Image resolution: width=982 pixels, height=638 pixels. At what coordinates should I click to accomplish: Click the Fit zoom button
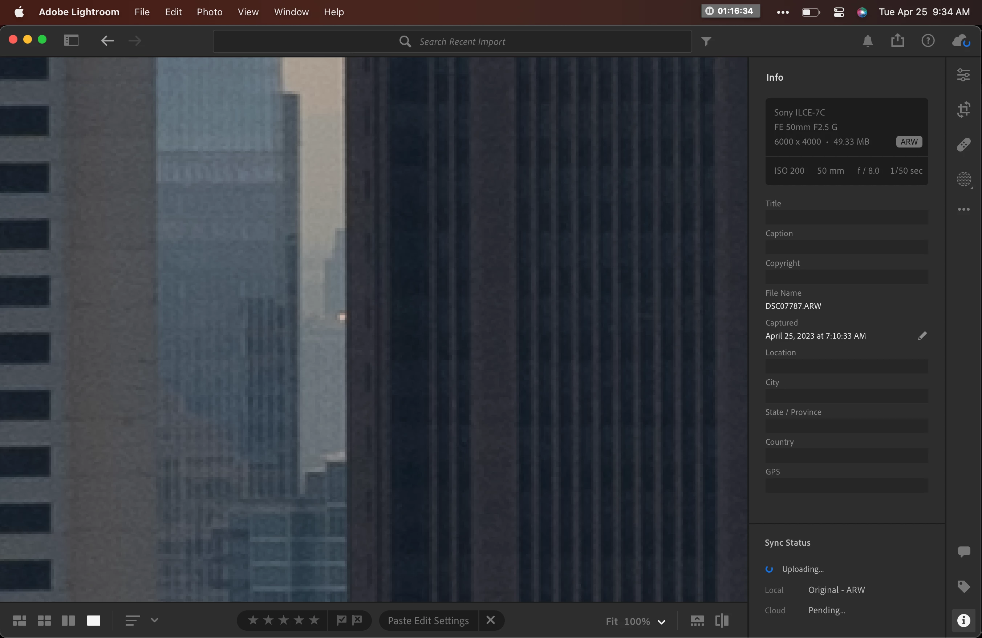point(611,621)
